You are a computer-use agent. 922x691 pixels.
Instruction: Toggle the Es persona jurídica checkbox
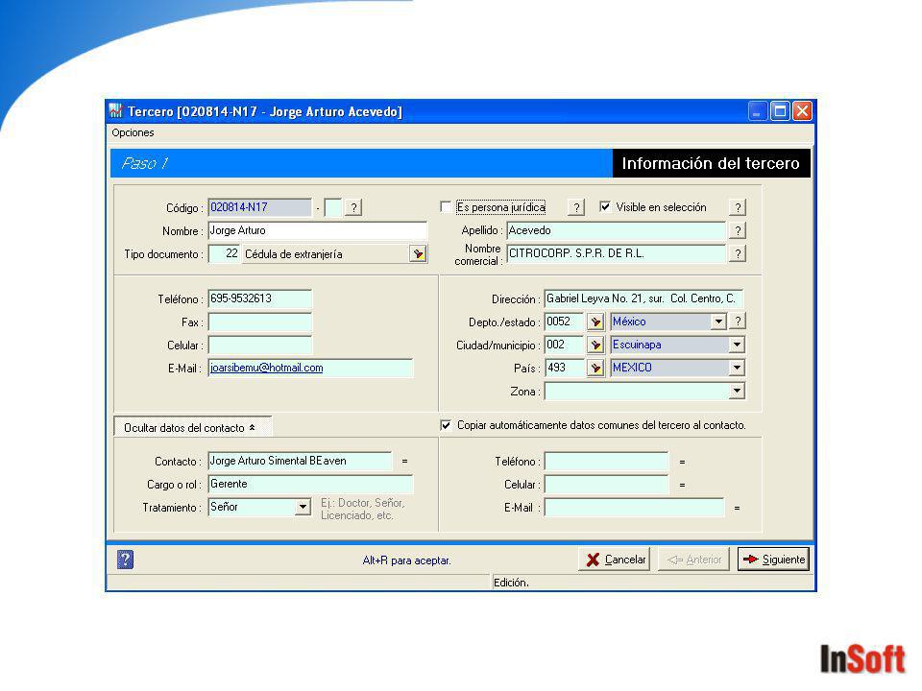[x=446, y=207]
